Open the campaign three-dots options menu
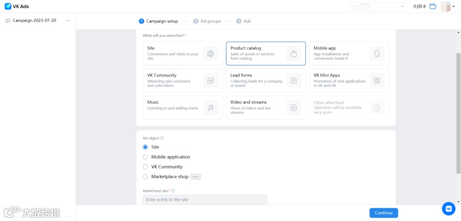This screenshot has width=461, height=221. 68,21
